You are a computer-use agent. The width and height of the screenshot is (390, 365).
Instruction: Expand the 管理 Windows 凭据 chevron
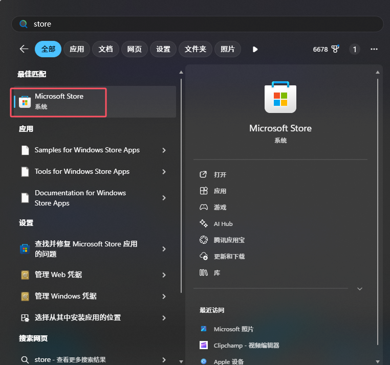coord(164,296)
